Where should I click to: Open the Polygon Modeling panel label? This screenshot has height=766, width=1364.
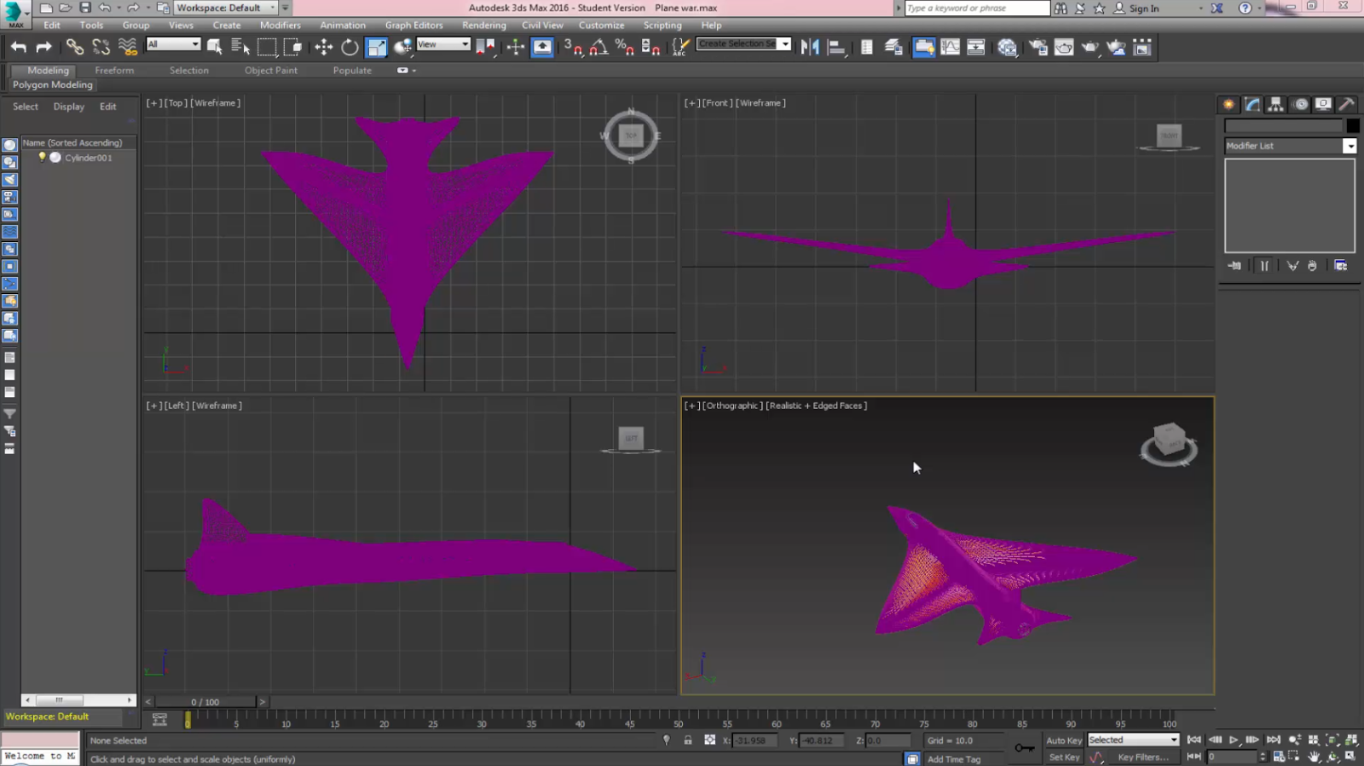pyautogui.click(x=53, y=85)
